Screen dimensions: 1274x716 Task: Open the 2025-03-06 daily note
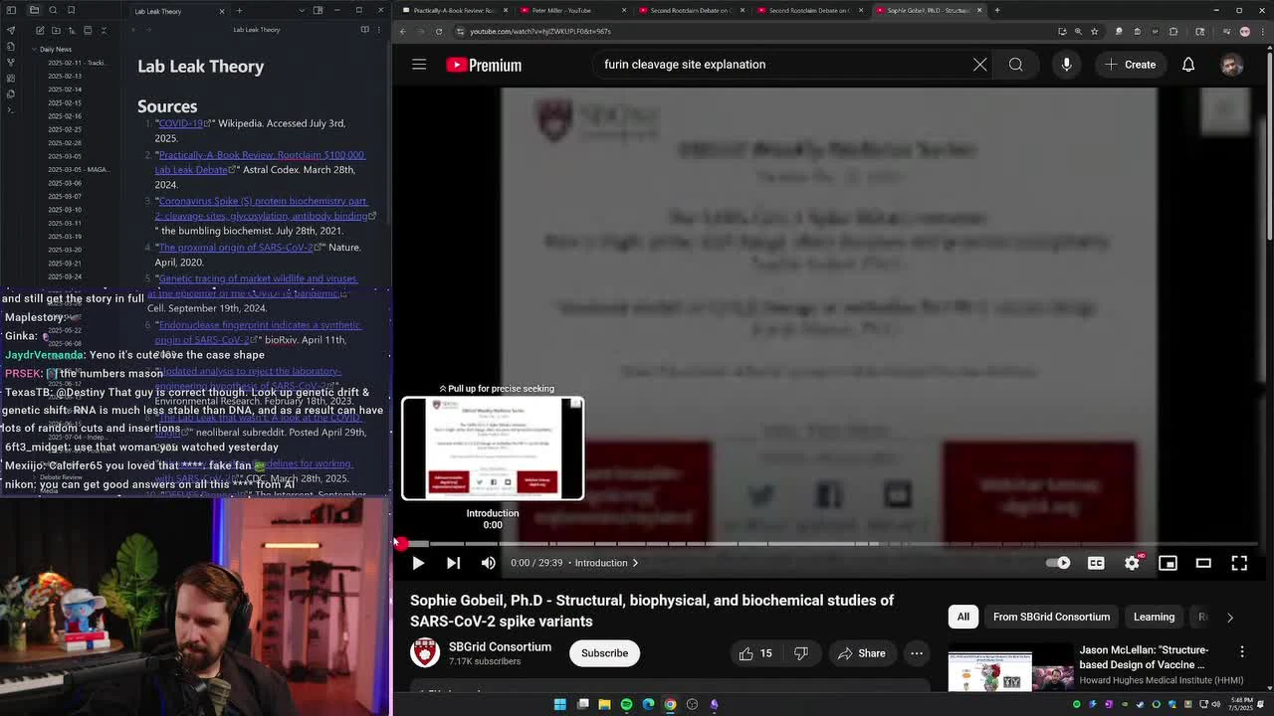tap(65, 183)
